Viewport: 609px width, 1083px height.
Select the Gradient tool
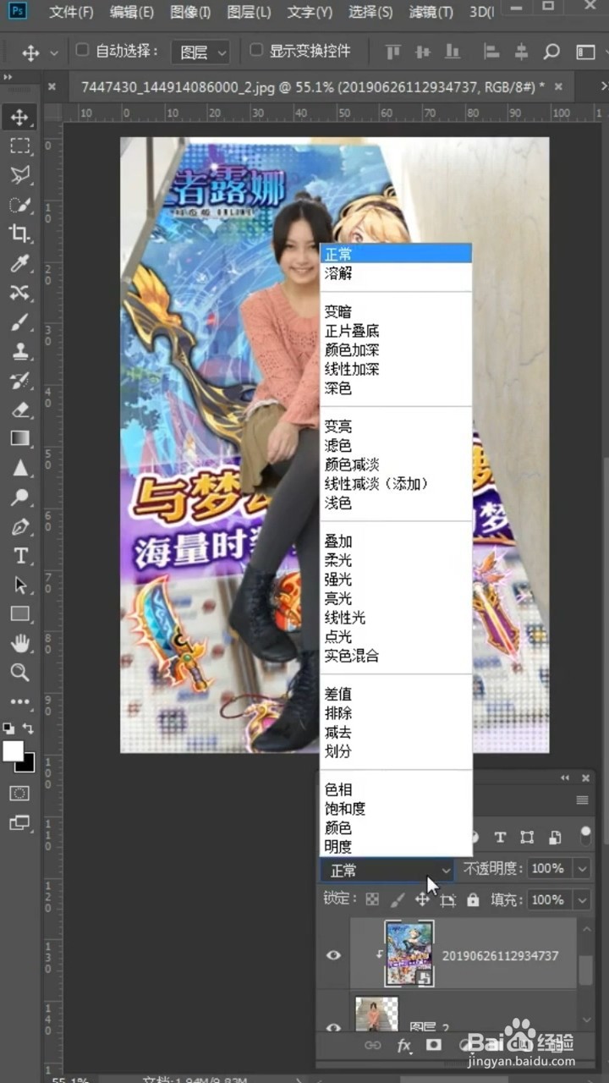pyautogui.click(x=19, y=438)
